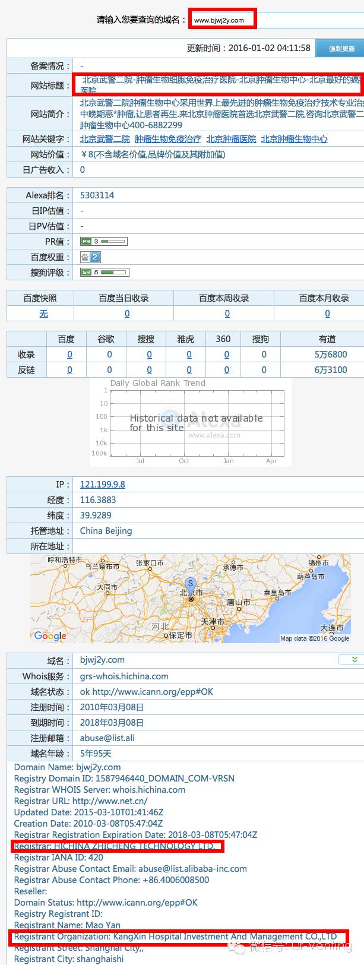Click the 360 indexed count link
The height and width of the screenshot is (965, 364).
pos(226,355)
